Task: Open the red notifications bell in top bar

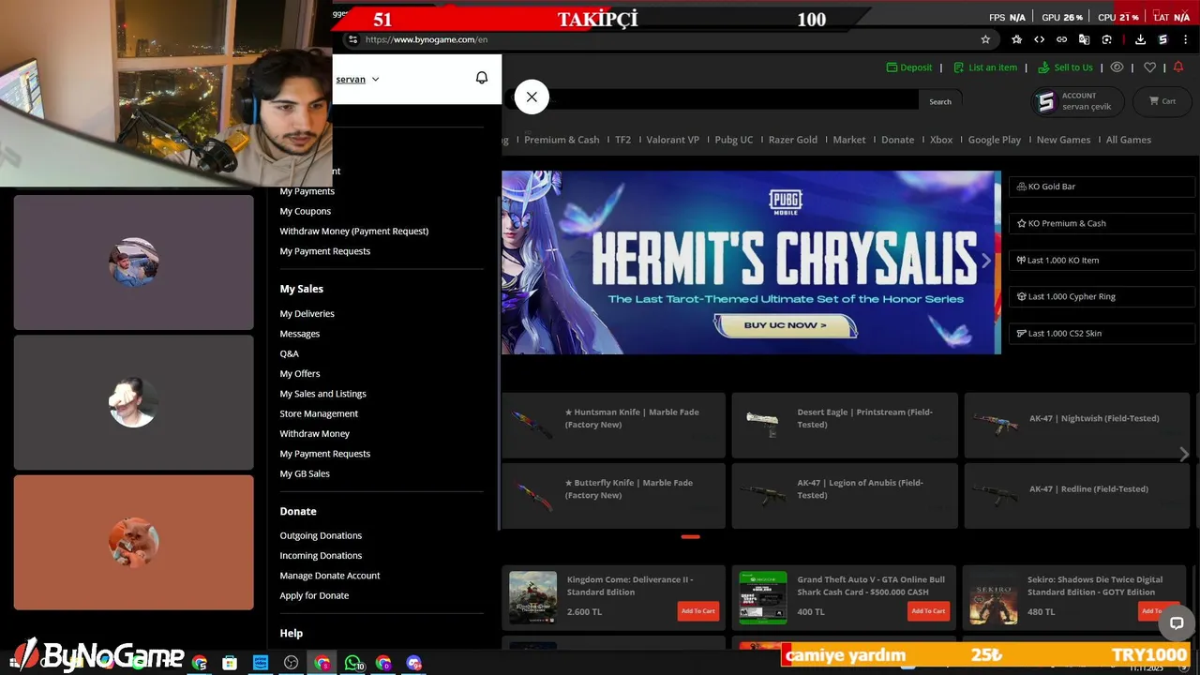Action: tap(1178, 67)
